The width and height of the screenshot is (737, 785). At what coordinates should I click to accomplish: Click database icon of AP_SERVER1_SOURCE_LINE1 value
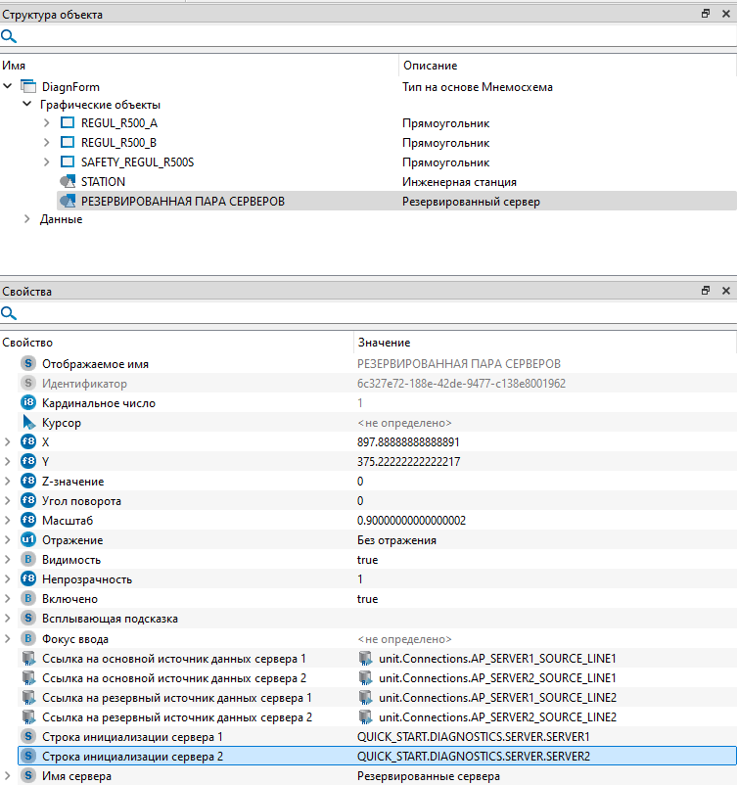click(x=365, y=659)
